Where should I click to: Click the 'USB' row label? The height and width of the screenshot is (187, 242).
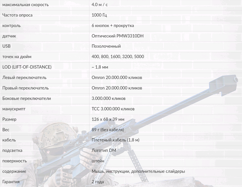point(6,46)
